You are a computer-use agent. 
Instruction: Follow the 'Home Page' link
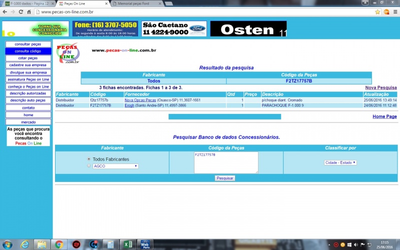[384, 116]
